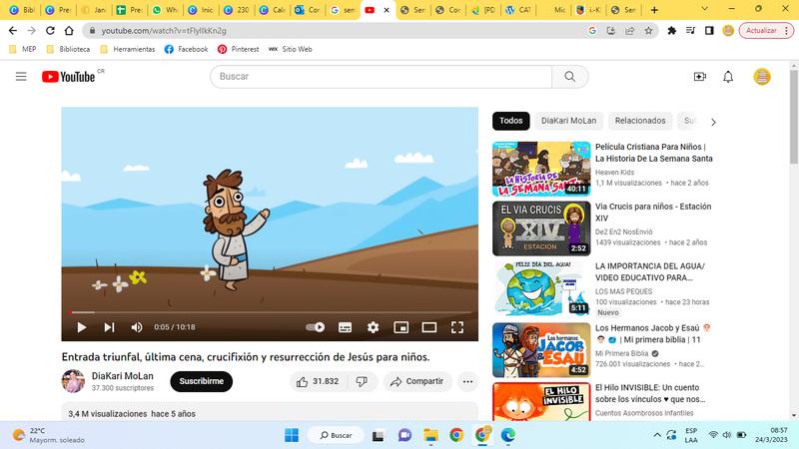Go to YouTube home via logo
This screenshot has height=449, width=799.
point(68,77)
